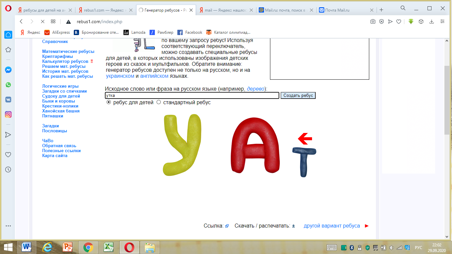452x254 pixels.
Task: Click the rebus word input field
Action: 192,96
